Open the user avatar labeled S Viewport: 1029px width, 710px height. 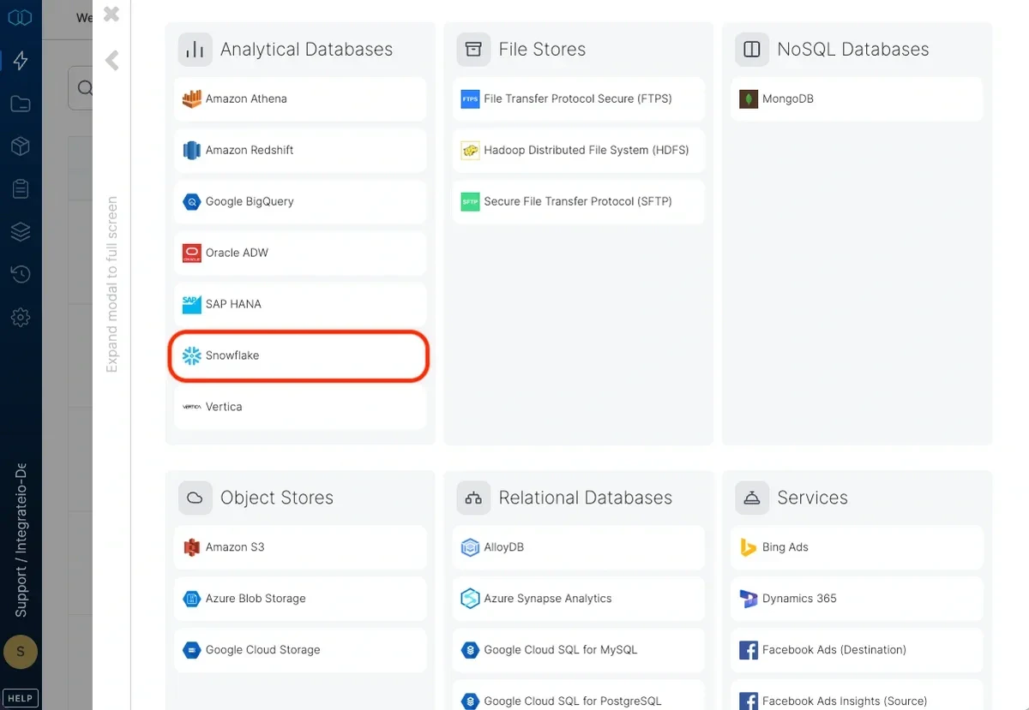point(21,652)
